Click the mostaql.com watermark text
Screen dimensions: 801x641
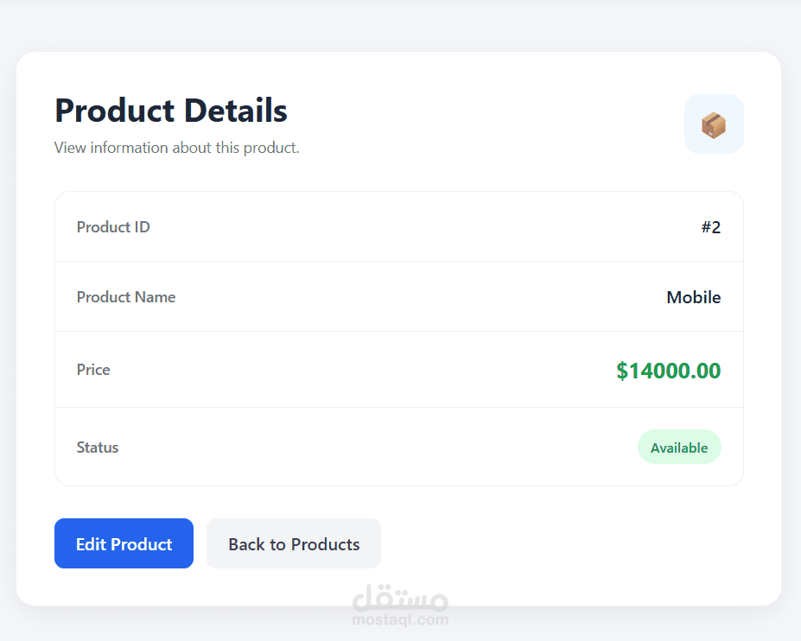click(x=401, y=619)
